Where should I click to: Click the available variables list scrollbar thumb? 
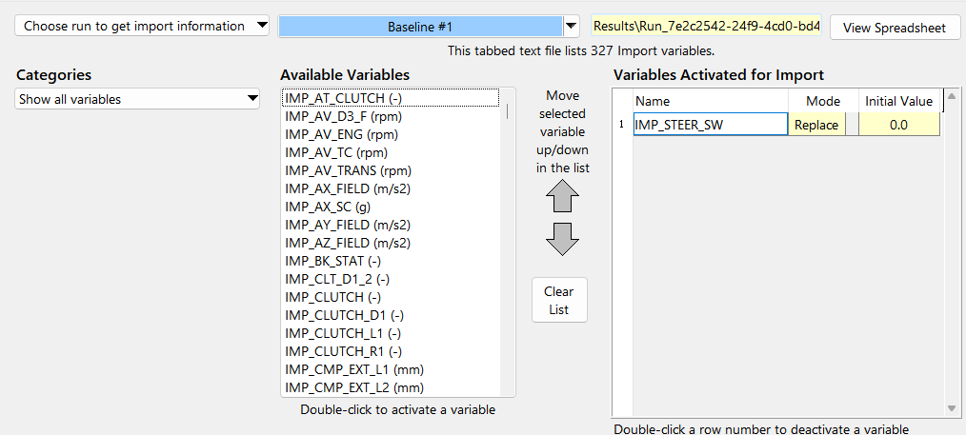pyautogui.click(x=507, y=110)
